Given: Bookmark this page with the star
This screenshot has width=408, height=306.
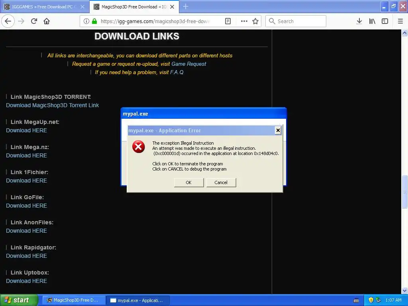Looking at the screenshot, I should [255, 21].
